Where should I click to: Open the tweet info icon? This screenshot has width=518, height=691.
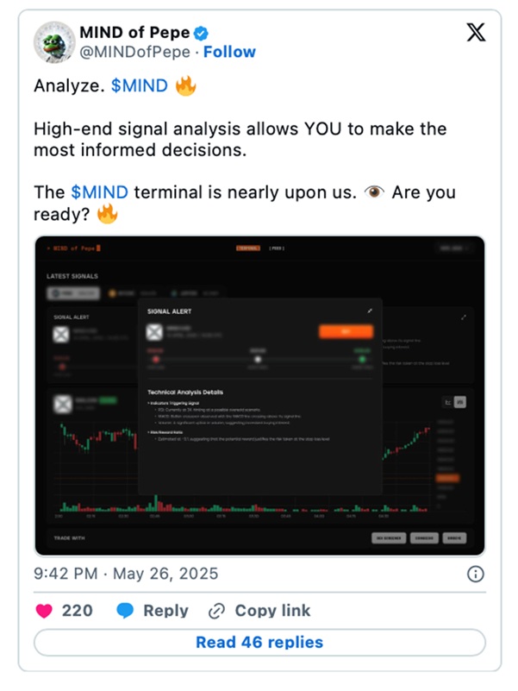point(475,574)
